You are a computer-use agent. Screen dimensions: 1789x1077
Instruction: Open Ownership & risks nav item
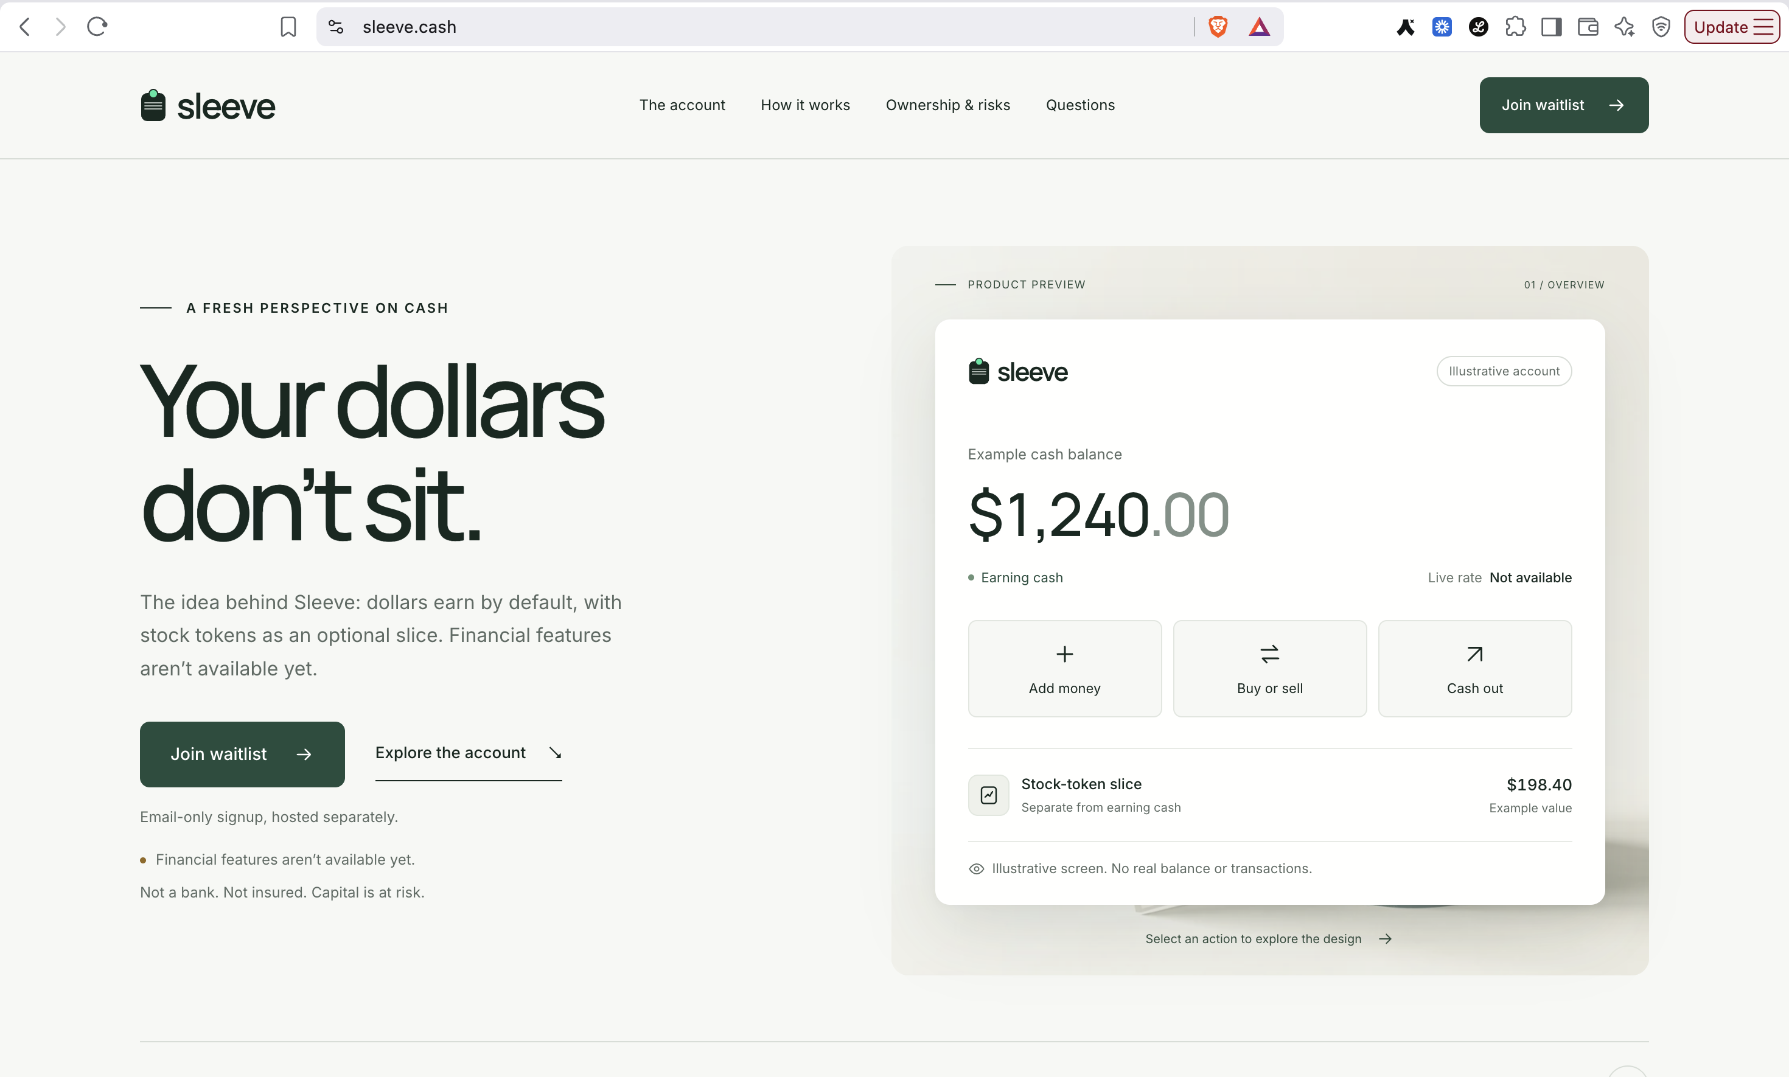tap(947, 105)
